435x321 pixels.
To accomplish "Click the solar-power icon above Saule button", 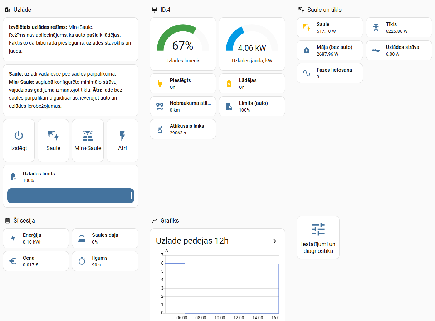I will [53, 136].
